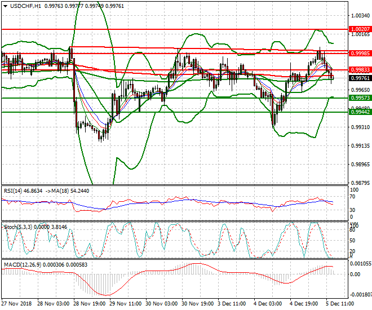Click the 30 Nov 19:00 time label
Viewport: 372px width, 310px height.
198,304
